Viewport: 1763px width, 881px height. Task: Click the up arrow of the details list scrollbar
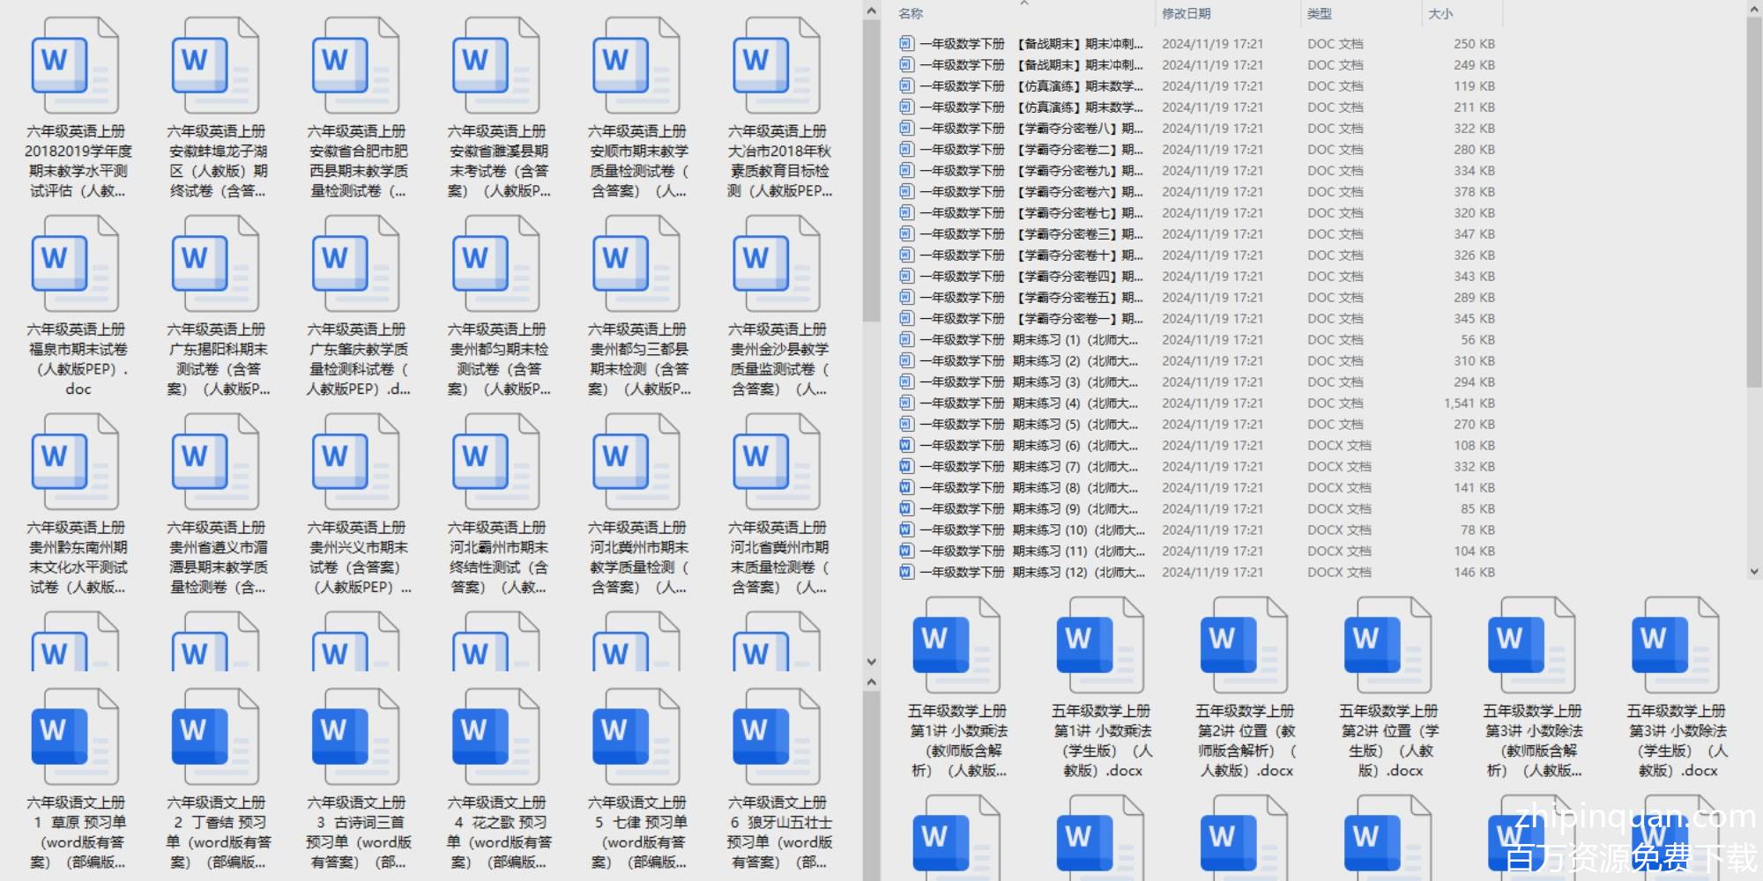coord(1753,7)
